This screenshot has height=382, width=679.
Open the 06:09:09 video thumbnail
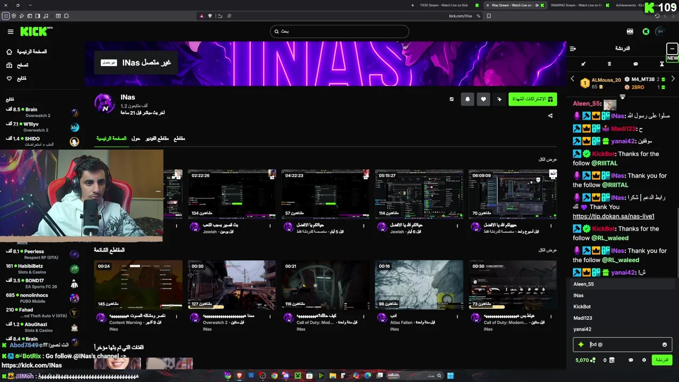(x=512, y=194)
